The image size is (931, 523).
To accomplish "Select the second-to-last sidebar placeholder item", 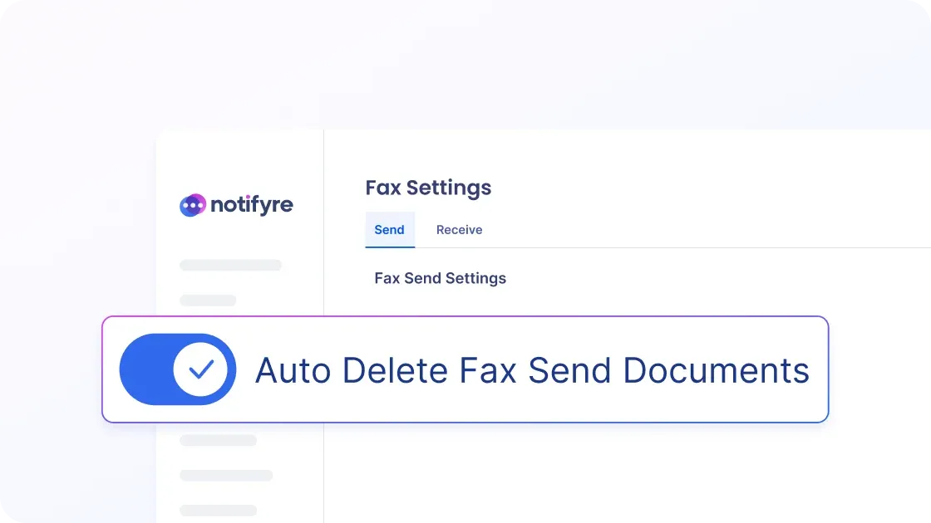I will click(226, 476).
